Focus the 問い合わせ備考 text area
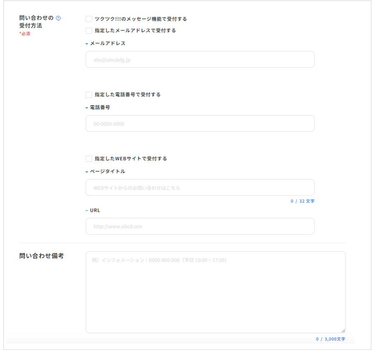Viewport: 373px width, 351px height. 215,292
